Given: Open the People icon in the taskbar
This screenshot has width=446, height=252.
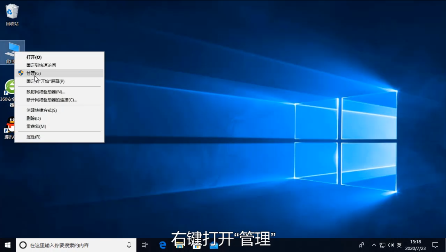Looking at the screenshot, I should pos(362,245).
